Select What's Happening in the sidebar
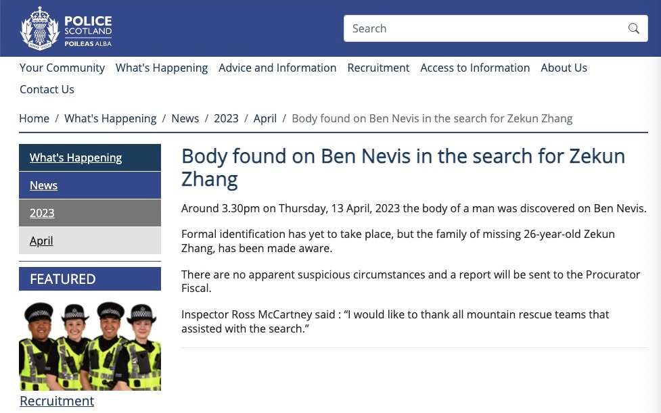 click(90, 157)
